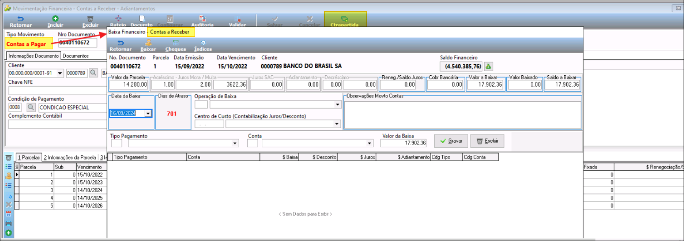Click the Excluir button beside Gravar

[487, 141]
